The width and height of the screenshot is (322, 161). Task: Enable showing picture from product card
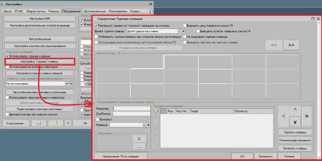pyautogui.click(x=185, y=42)
